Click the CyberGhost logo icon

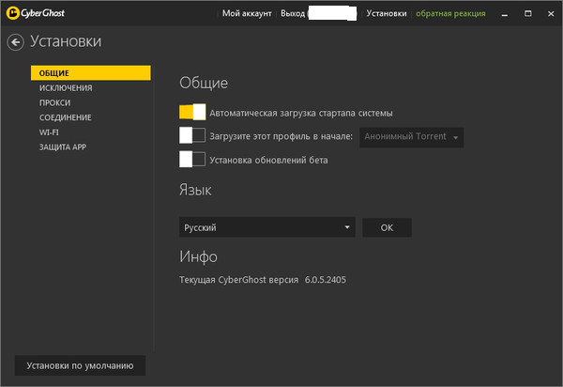pos(12,13)
